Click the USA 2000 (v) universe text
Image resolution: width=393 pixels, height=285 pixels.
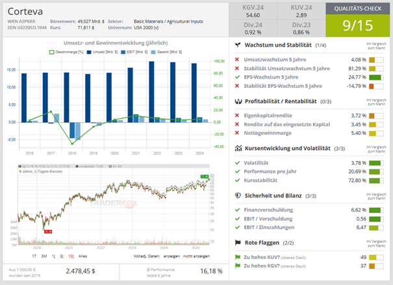(x=146, y=27)
